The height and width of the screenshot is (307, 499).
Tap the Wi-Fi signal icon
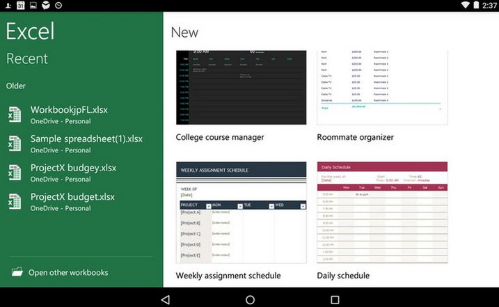465,5
